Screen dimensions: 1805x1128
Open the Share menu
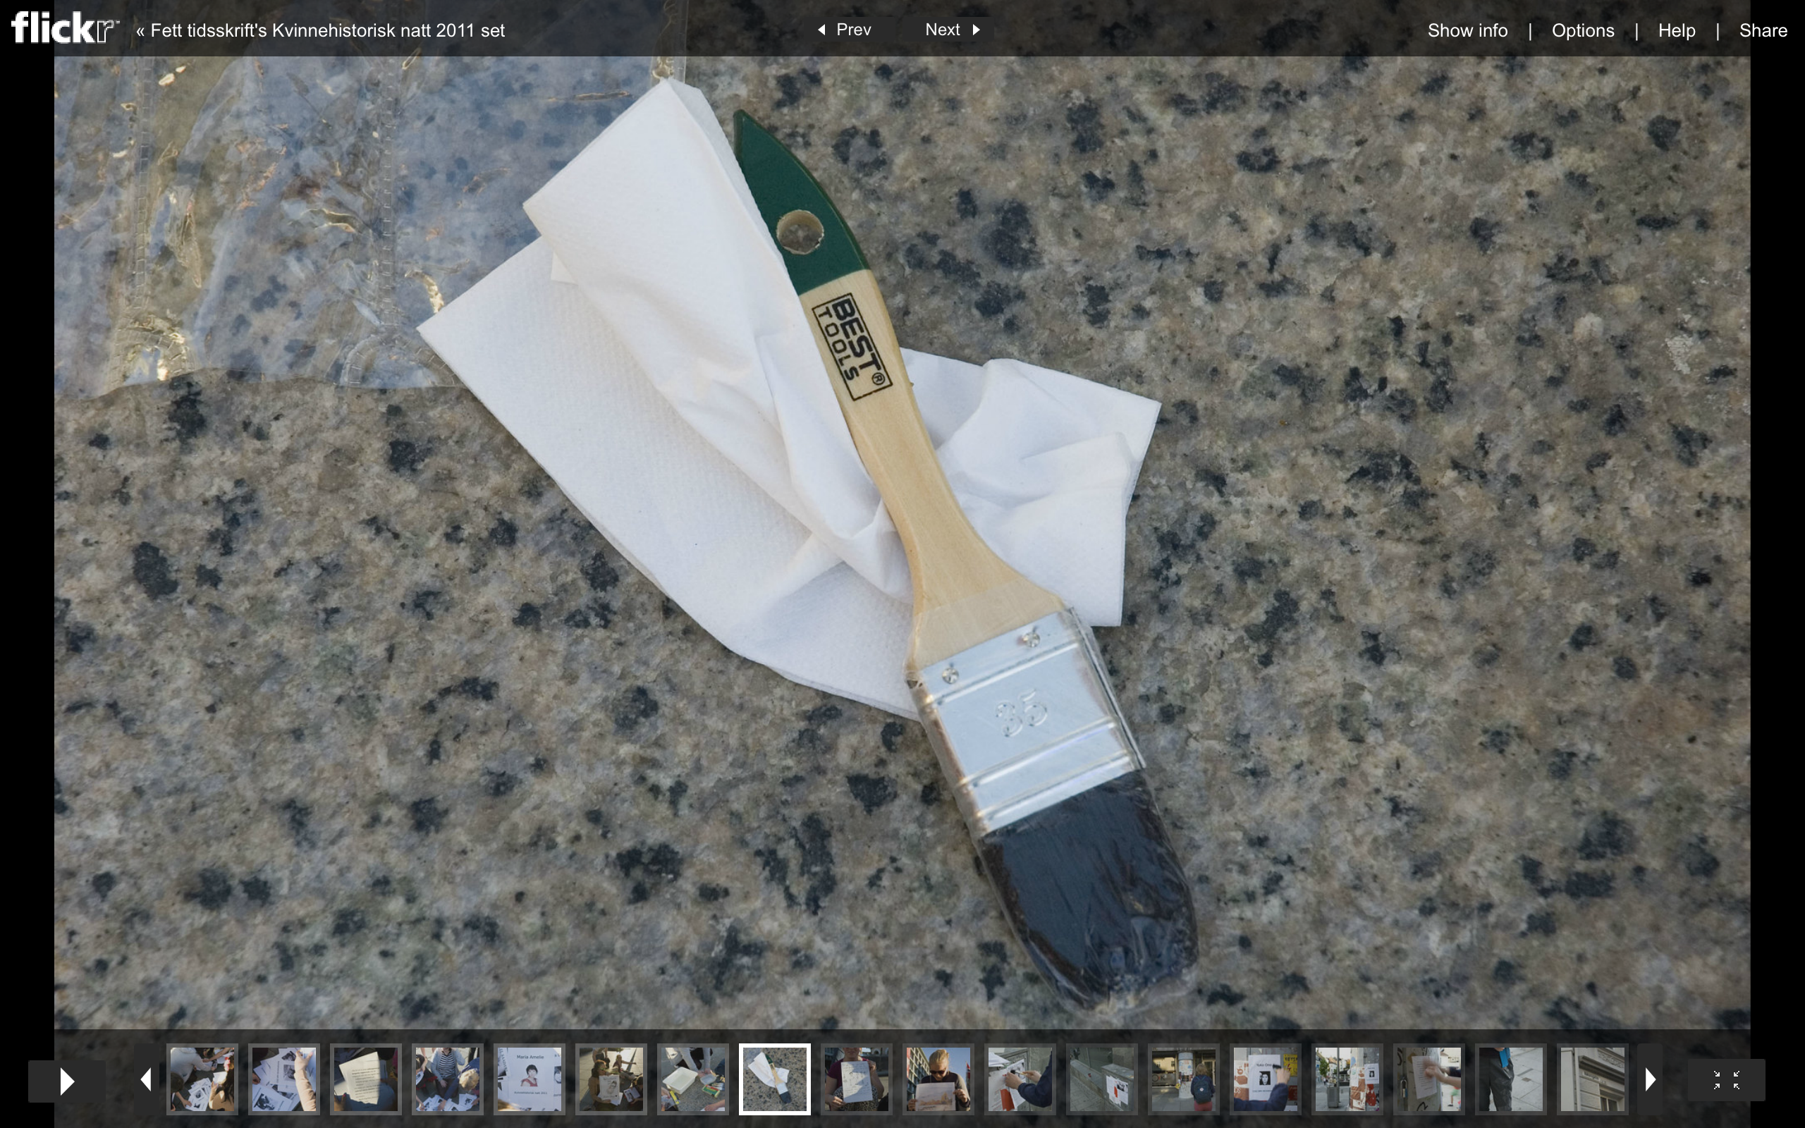1763,30
